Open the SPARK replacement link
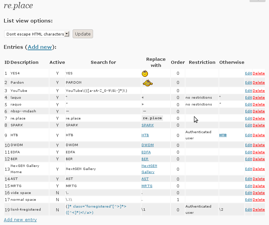Screen dimensions: 269x225 coord(147,125)
